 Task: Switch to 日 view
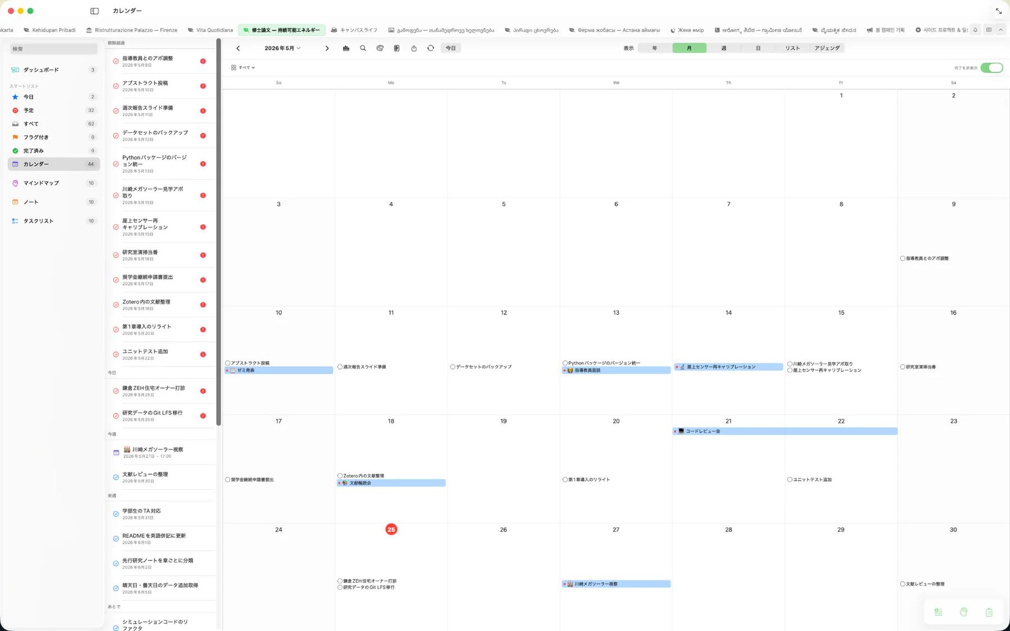click(x=758, y=48)
